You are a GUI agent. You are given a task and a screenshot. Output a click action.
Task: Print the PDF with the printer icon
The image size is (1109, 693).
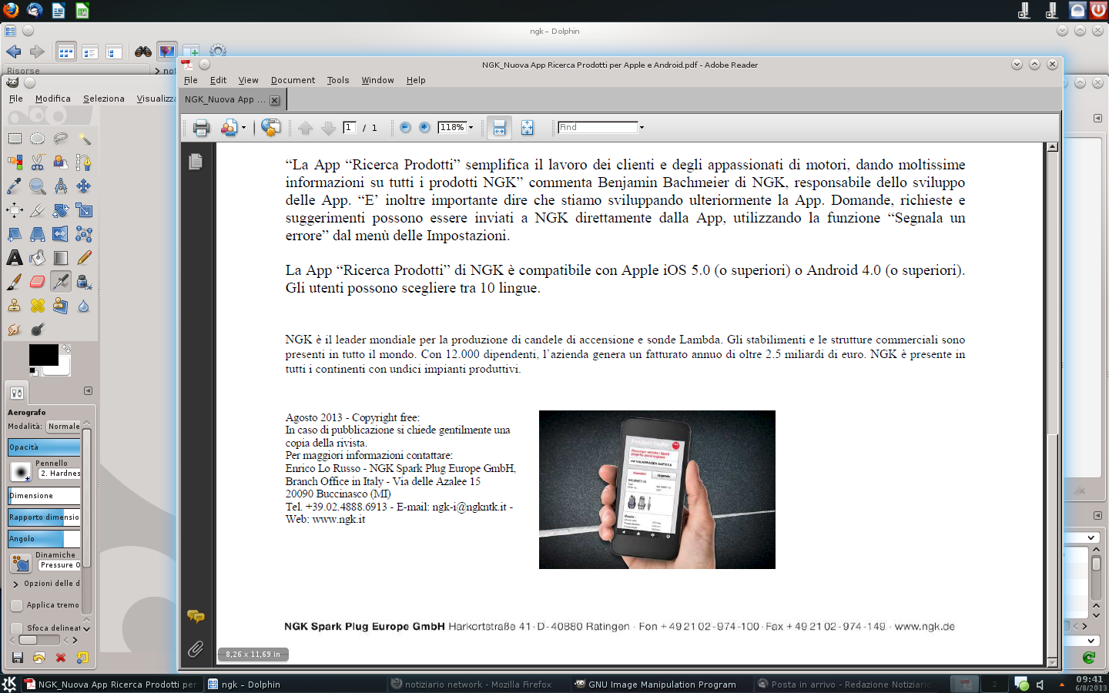click(201, 128)
